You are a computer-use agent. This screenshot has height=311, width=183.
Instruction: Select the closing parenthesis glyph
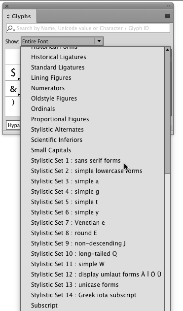tap(13, 103)
